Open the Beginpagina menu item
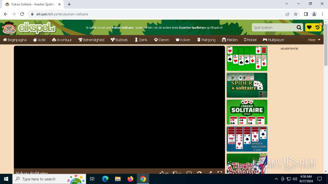 coord(15,40)
